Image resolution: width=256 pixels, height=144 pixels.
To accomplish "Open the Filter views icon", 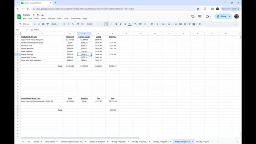I will [194, 24].
